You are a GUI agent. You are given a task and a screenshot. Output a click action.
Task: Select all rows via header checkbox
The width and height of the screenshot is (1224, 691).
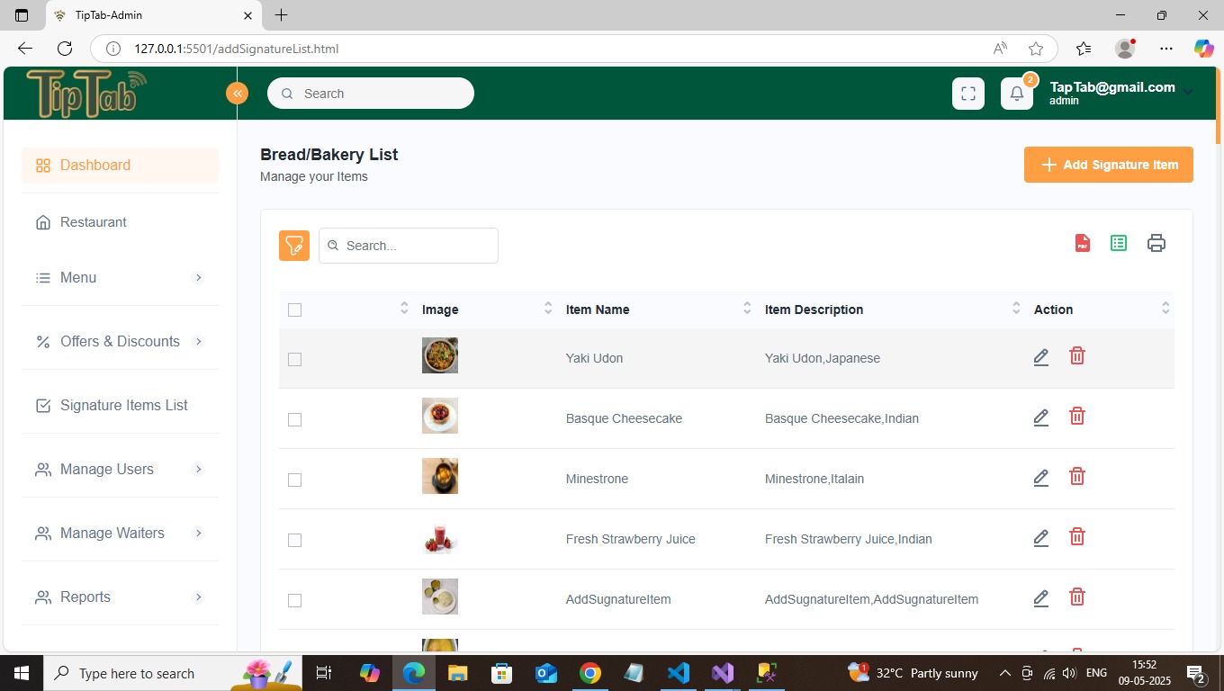click(x=294, y=310)
